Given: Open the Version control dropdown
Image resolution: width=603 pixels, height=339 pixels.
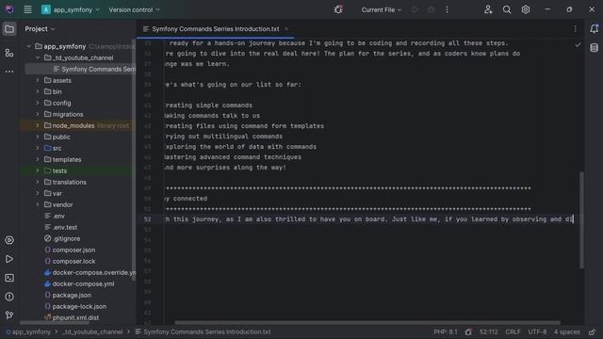Looking at the screenshot, I should (134, 9).
